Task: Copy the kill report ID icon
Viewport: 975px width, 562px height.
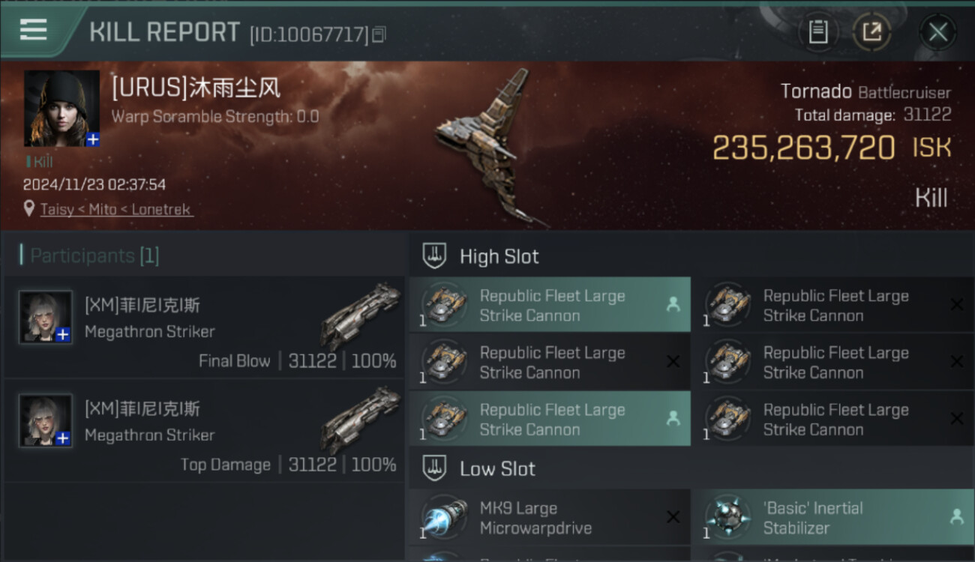Action: tap(379, 34)
